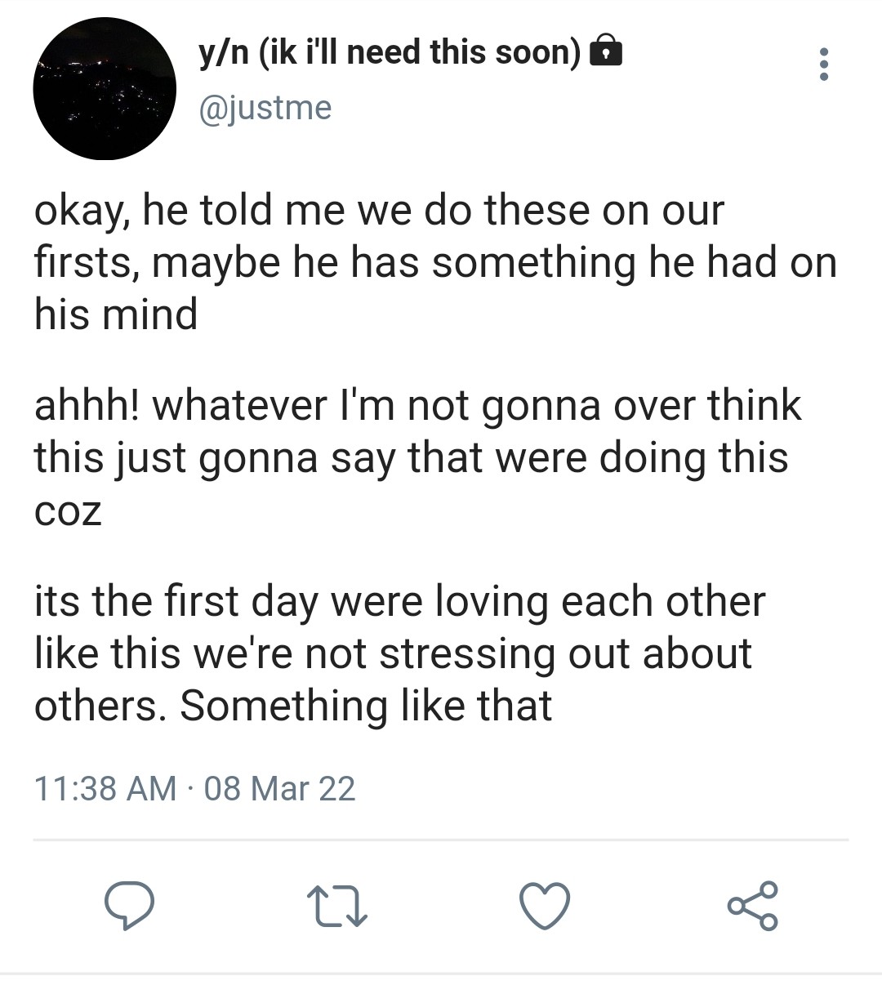
Task: Click the sentence "Something like that"
Action: click(366, 706)
